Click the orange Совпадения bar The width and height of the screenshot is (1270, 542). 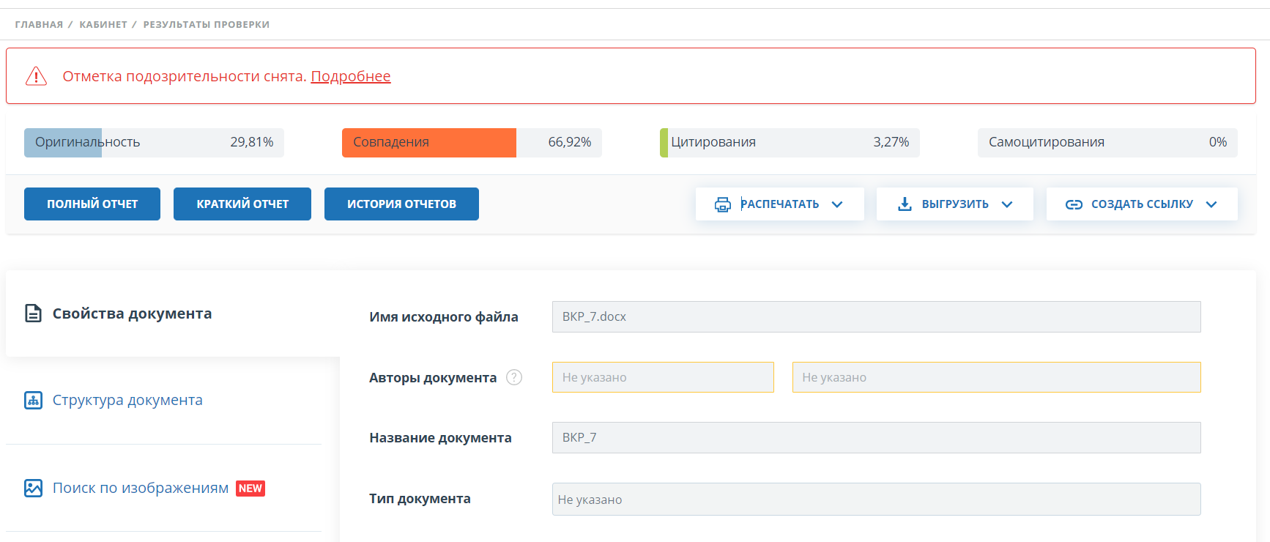point(429,142)
